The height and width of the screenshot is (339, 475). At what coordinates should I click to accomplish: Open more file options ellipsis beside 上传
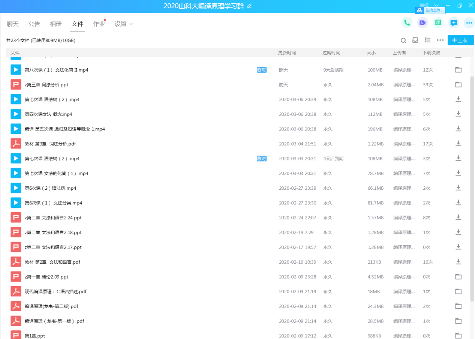click(x=440, y=40)
